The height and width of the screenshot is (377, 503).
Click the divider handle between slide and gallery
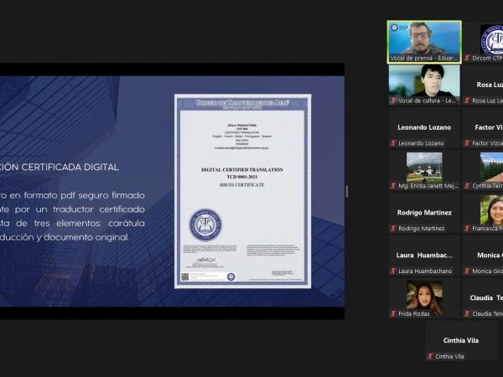click(x=347, y=191)
